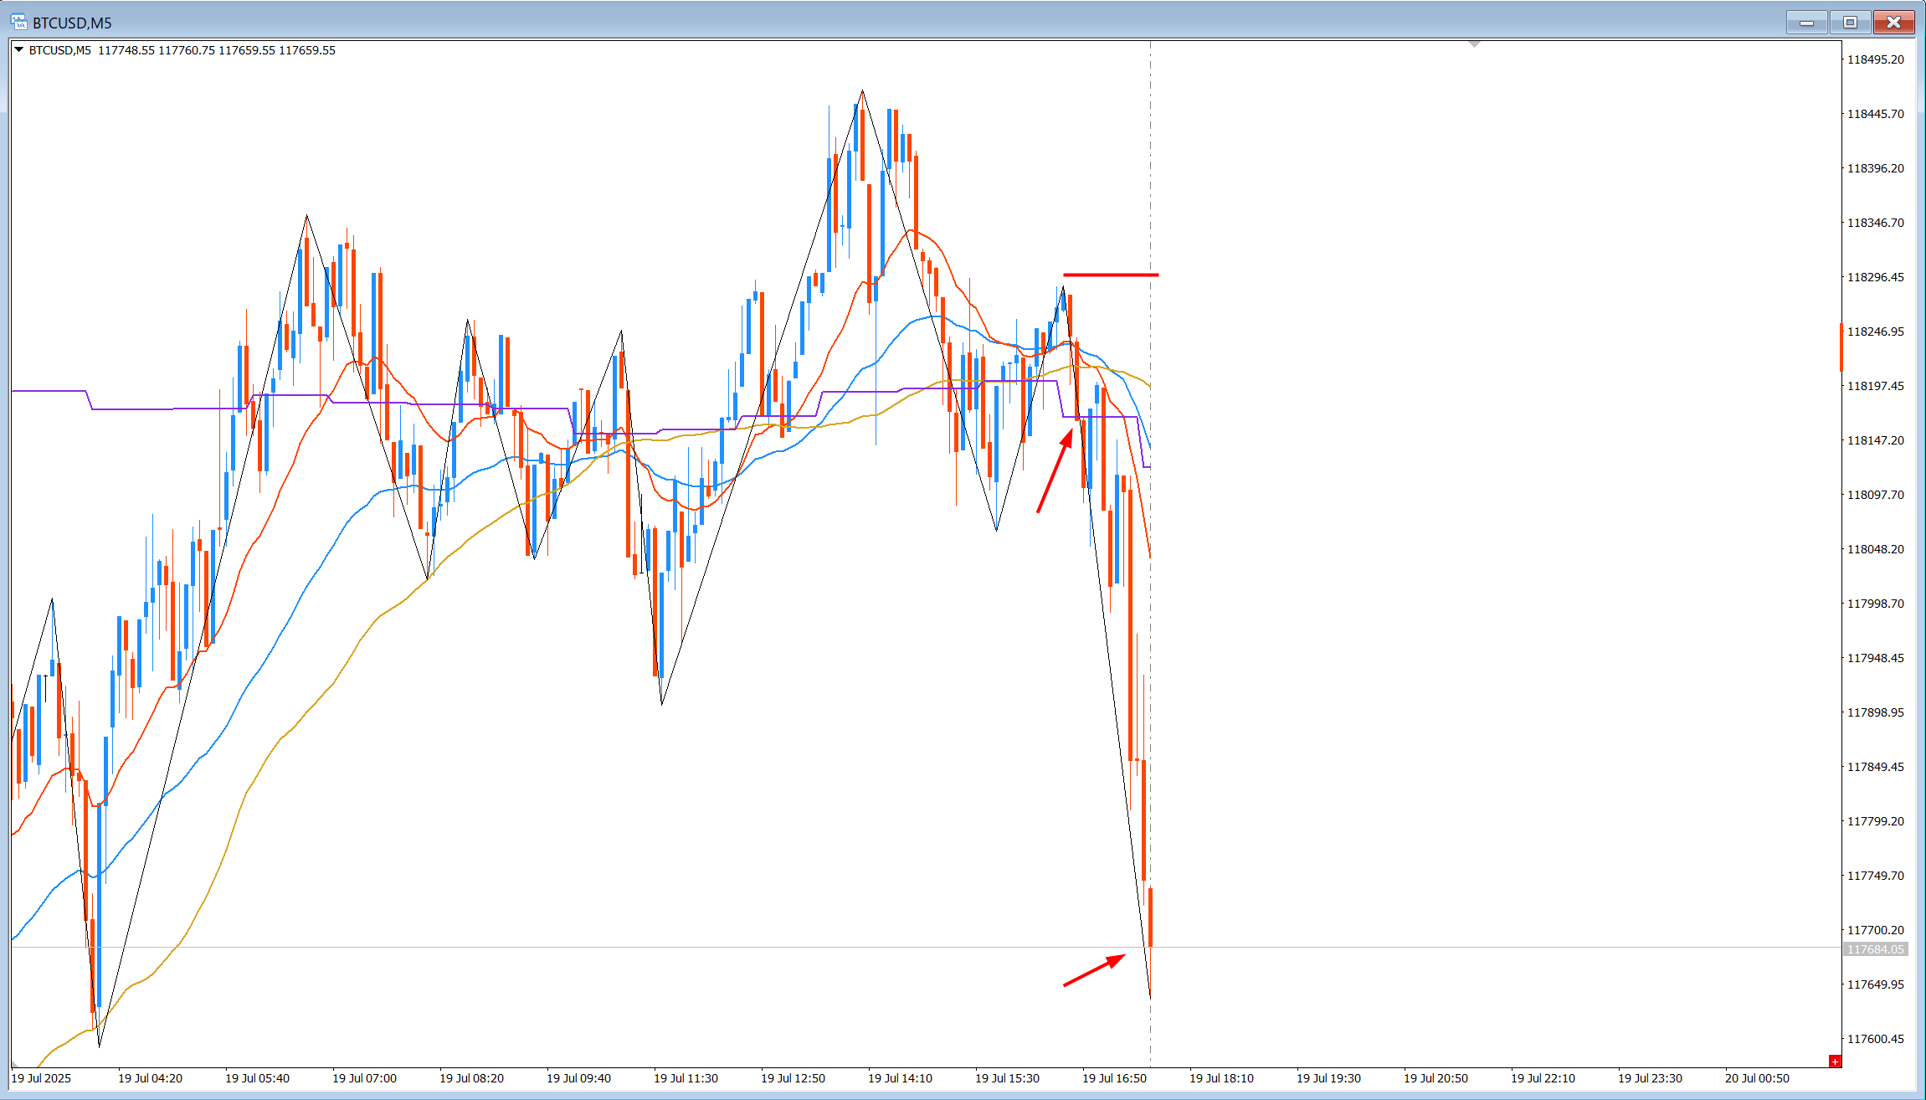
Task: Click price axis label 118445.70
Action: (1876, 114)
